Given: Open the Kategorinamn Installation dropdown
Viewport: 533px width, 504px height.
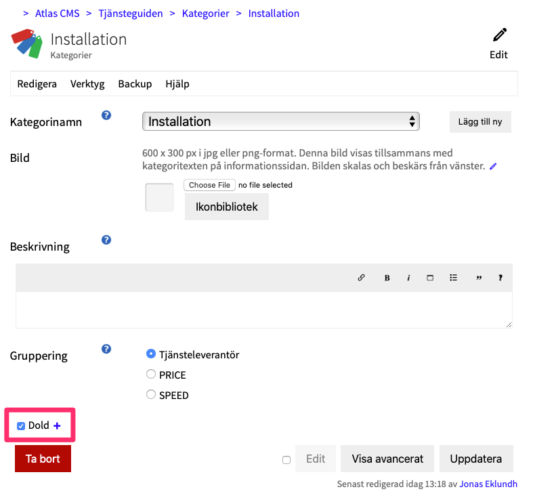Looking at the screenshot, I should (x=281, y=122).
